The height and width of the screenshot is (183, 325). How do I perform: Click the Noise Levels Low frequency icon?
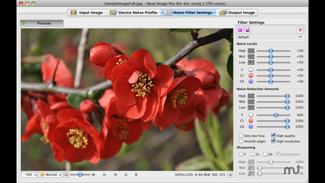coord(251,62)
